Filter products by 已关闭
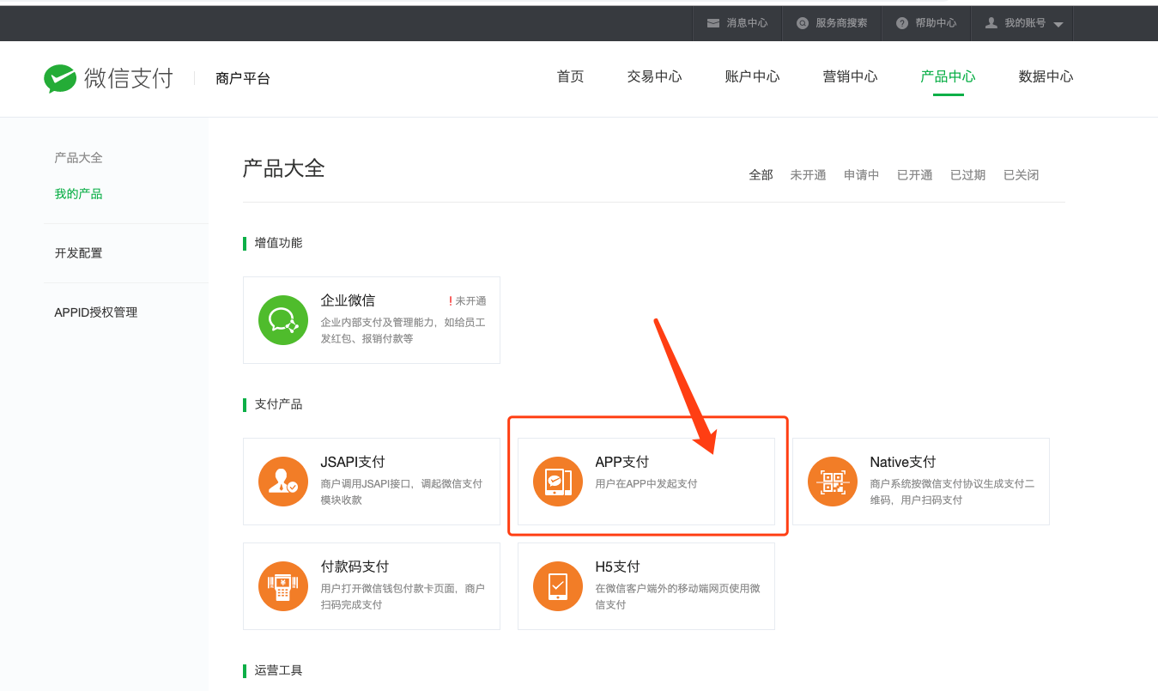This screenshot has width=1158, height=691. [x=1022, y=175]
